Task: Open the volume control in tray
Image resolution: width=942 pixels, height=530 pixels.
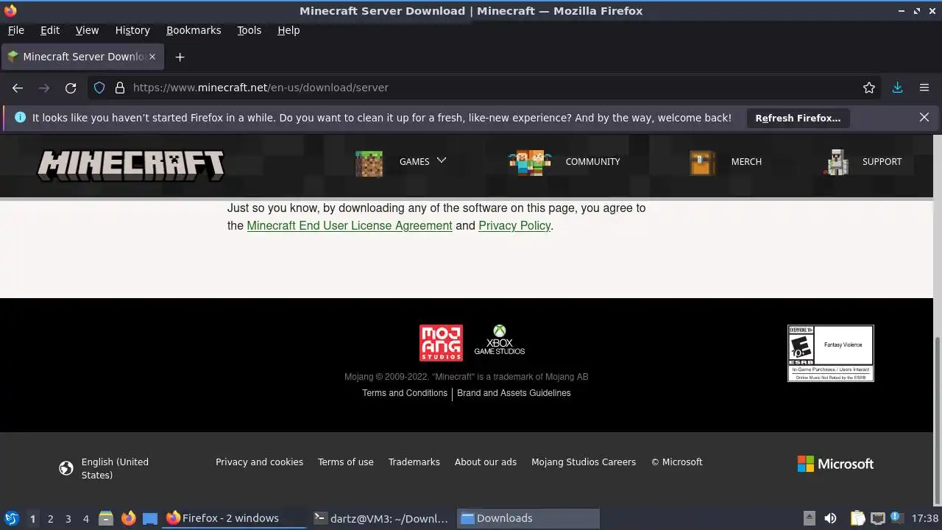Action: (x=830, y=518)
